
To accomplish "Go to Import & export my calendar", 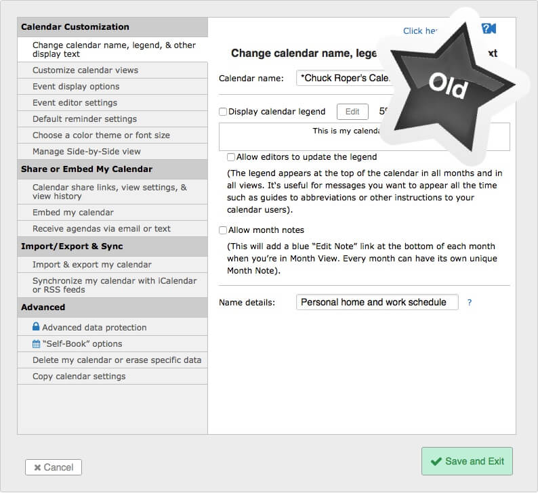I will (112, 265).
